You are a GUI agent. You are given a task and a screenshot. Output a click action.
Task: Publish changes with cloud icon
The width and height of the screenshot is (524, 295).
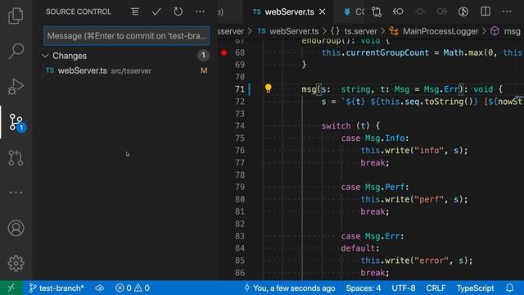[x=100, y=288]
